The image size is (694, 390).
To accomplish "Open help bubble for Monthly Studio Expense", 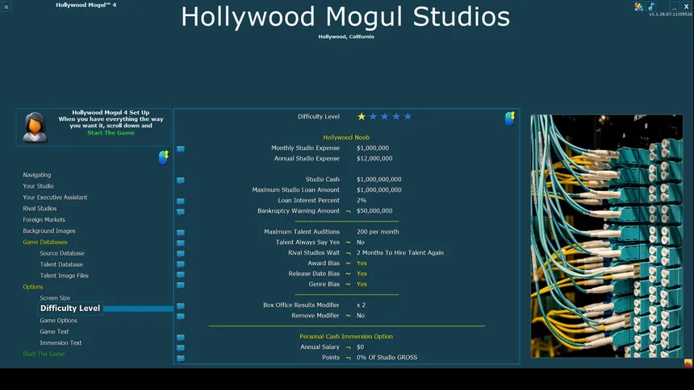I will [181, 149].
